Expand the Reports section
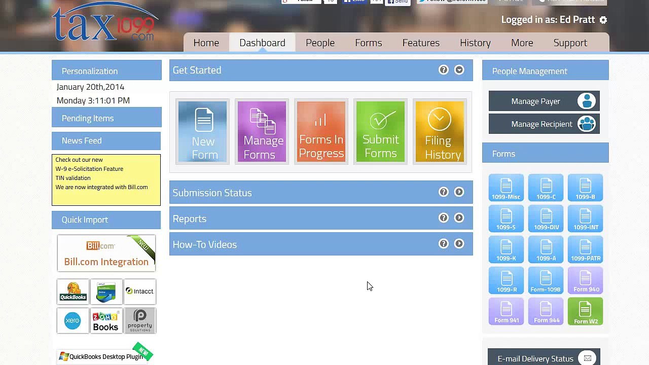The height and width of the screenshot is (365, 649). click(x=459, y=218)
